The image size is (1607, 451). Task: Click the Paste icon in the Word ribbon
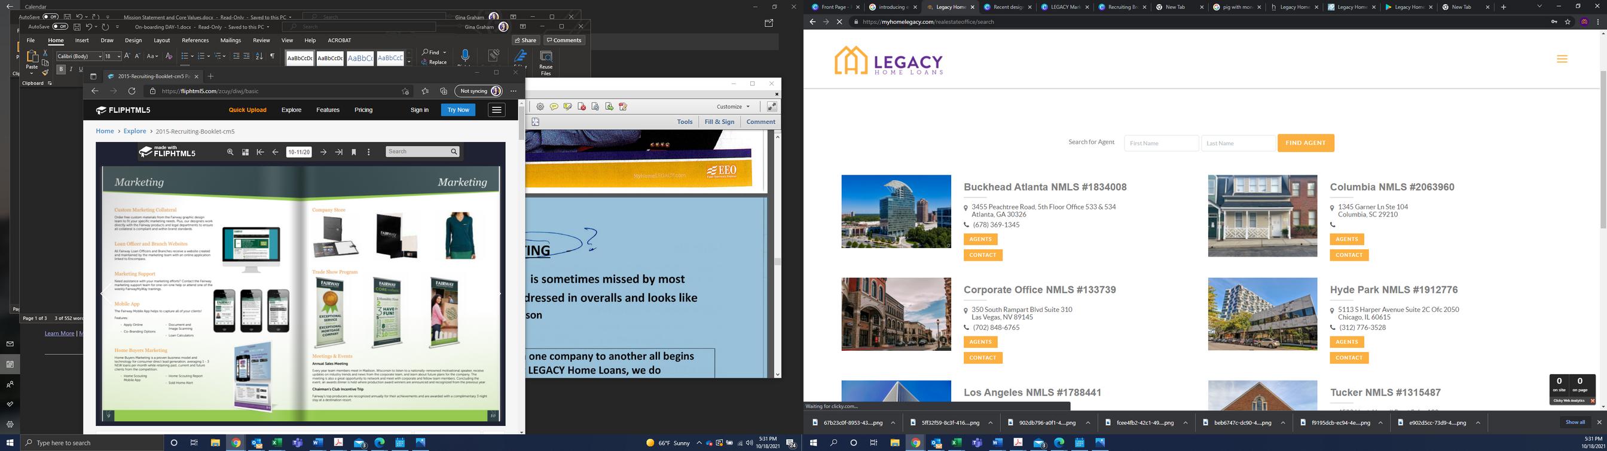tap(32, 57)
